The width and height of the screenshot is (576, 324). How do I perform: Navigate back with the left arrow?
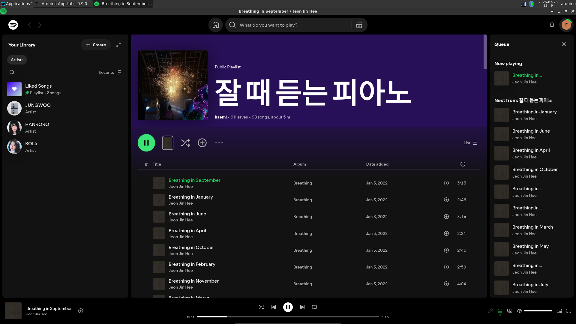(30, 25)
